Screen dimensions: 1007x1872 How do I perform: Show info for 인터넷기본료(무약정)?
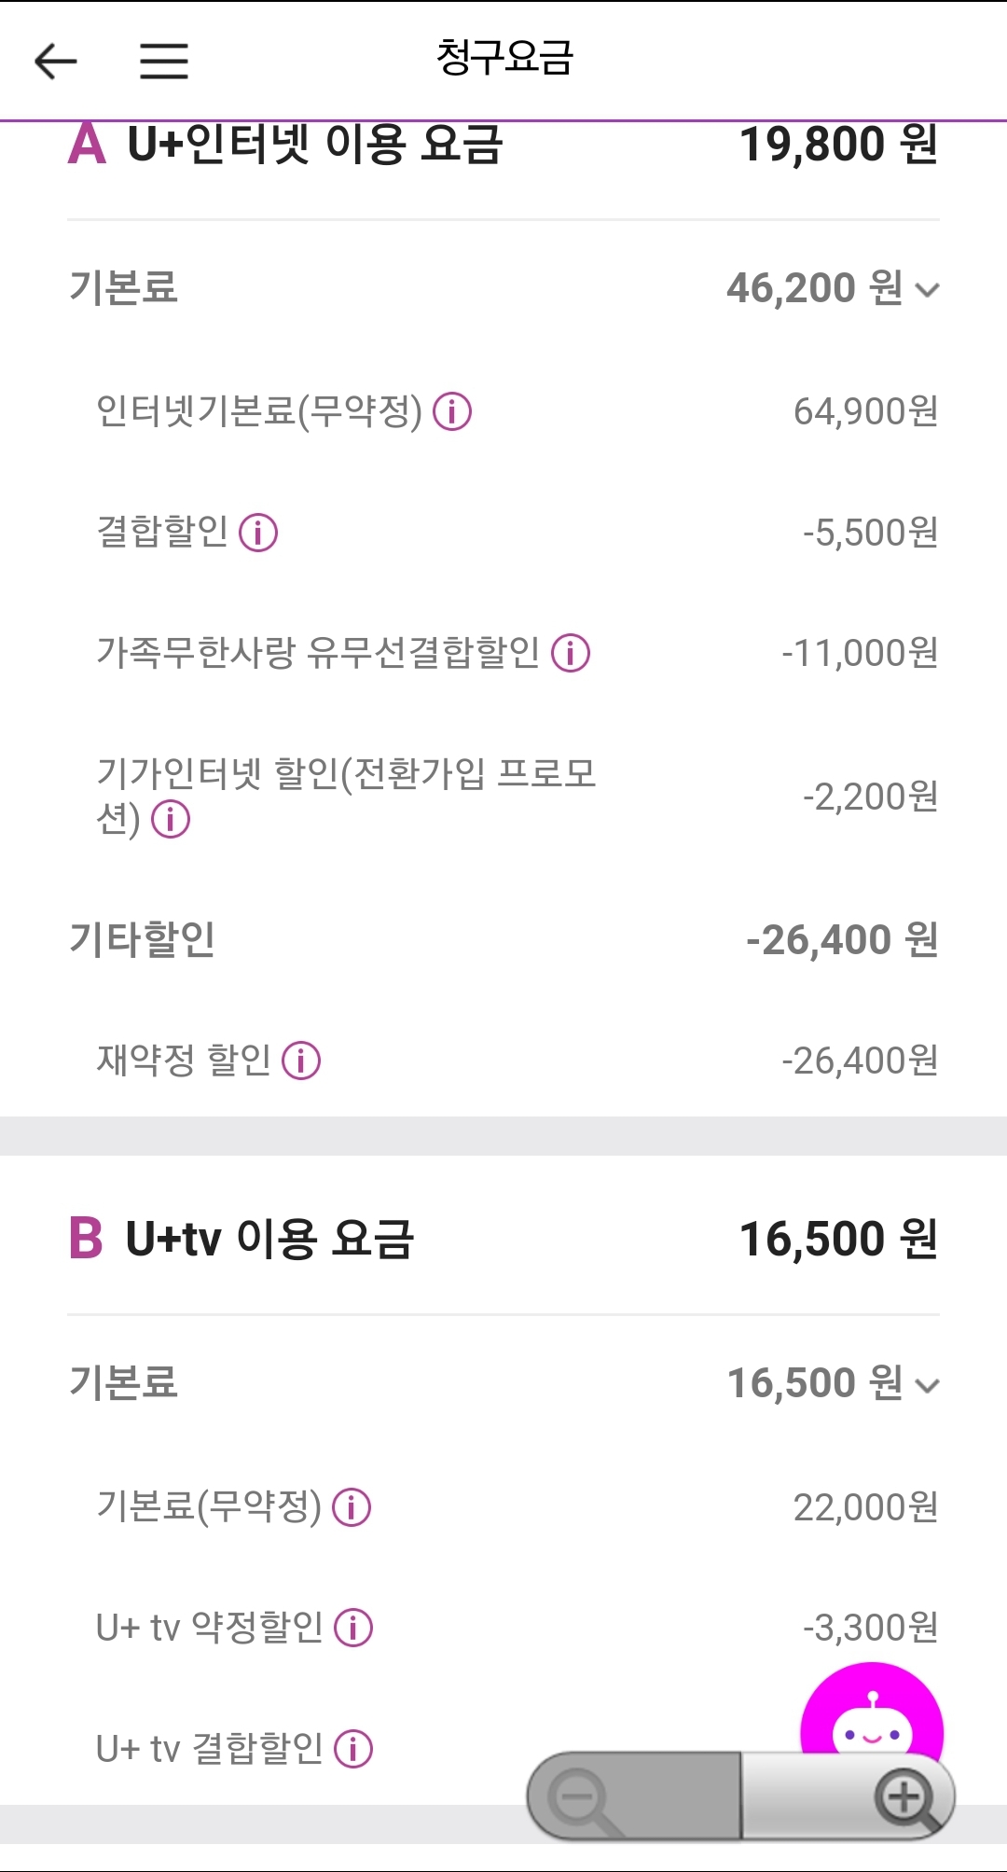point(453,411)
